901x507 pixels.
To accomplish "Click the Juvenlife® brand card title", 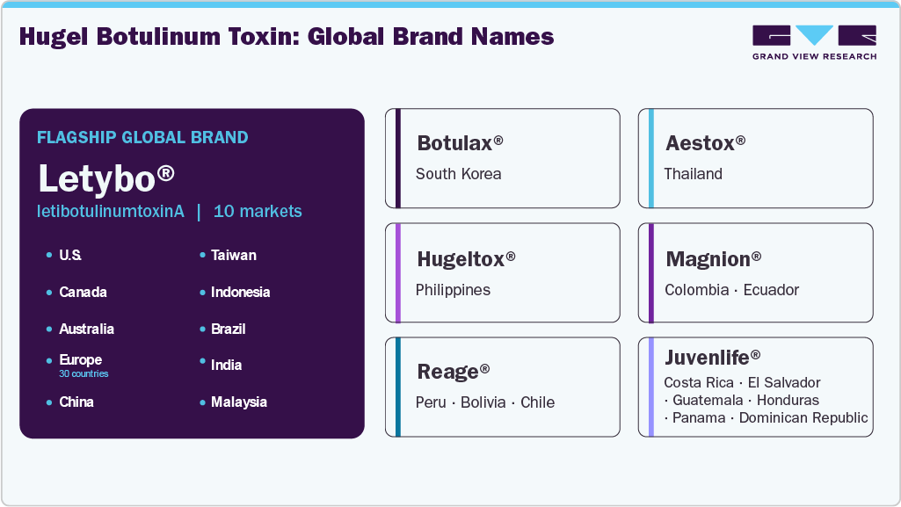I will (713, 358).
